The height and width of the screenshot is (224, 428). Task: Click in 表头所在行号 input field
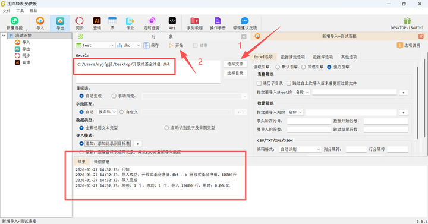click(x=309, y=121)
